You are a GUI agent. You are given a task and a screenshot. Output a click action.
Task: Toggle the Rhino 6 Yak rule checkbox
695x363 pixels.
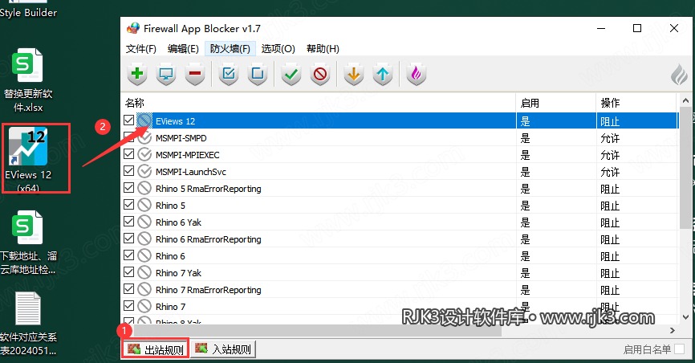(x=129, y=222)
